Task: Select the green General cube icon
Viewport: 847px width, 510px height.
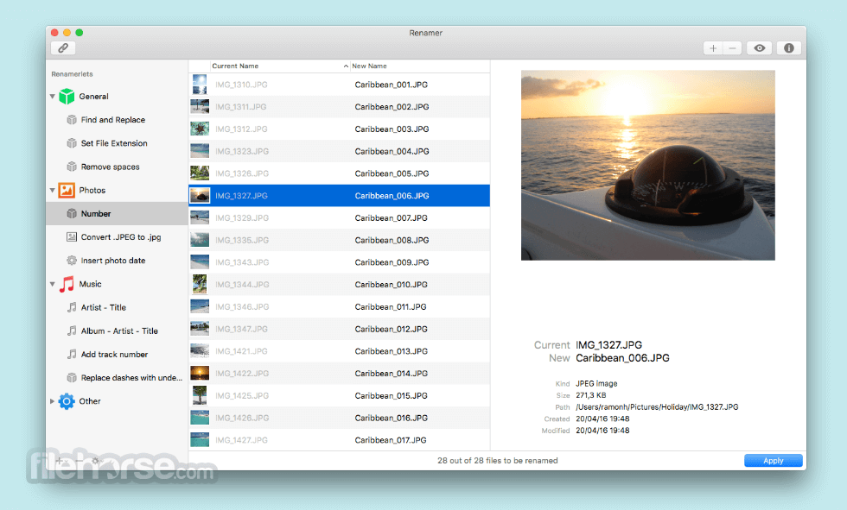Action: point(67,97)
